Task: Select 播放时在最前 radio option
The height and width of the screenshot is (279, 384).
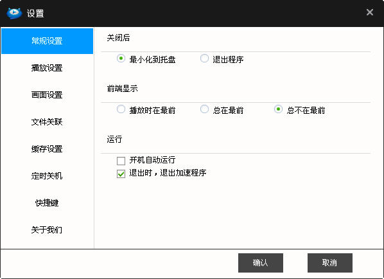Action: [121, 109]
